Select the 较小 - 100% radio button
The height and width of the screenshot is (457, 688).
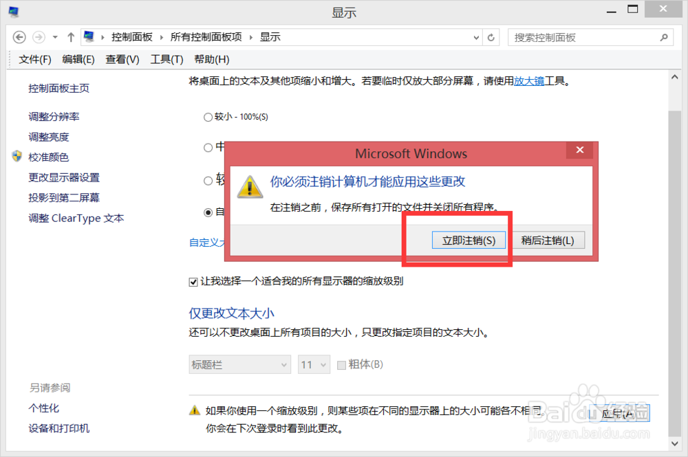pos(208,117)
